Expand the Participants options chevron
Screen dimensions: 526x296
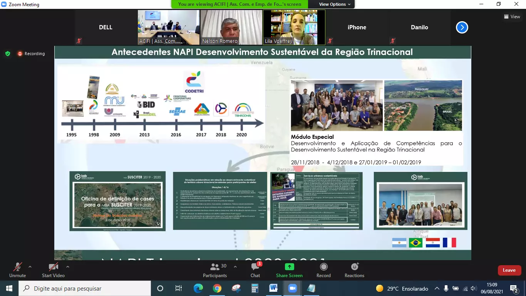pos(235,267)
